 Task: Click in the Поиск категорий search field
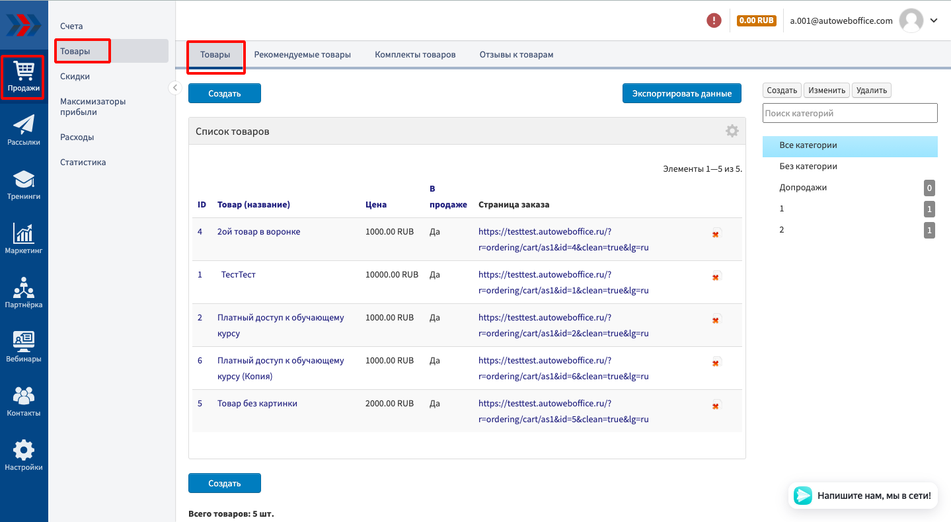pyautogui.click(x=849, y=113)
